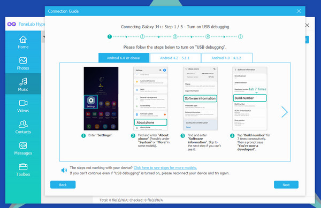321x208 pixels.
Task: Open the Home section in sidebar
Action: pos(23,42)
